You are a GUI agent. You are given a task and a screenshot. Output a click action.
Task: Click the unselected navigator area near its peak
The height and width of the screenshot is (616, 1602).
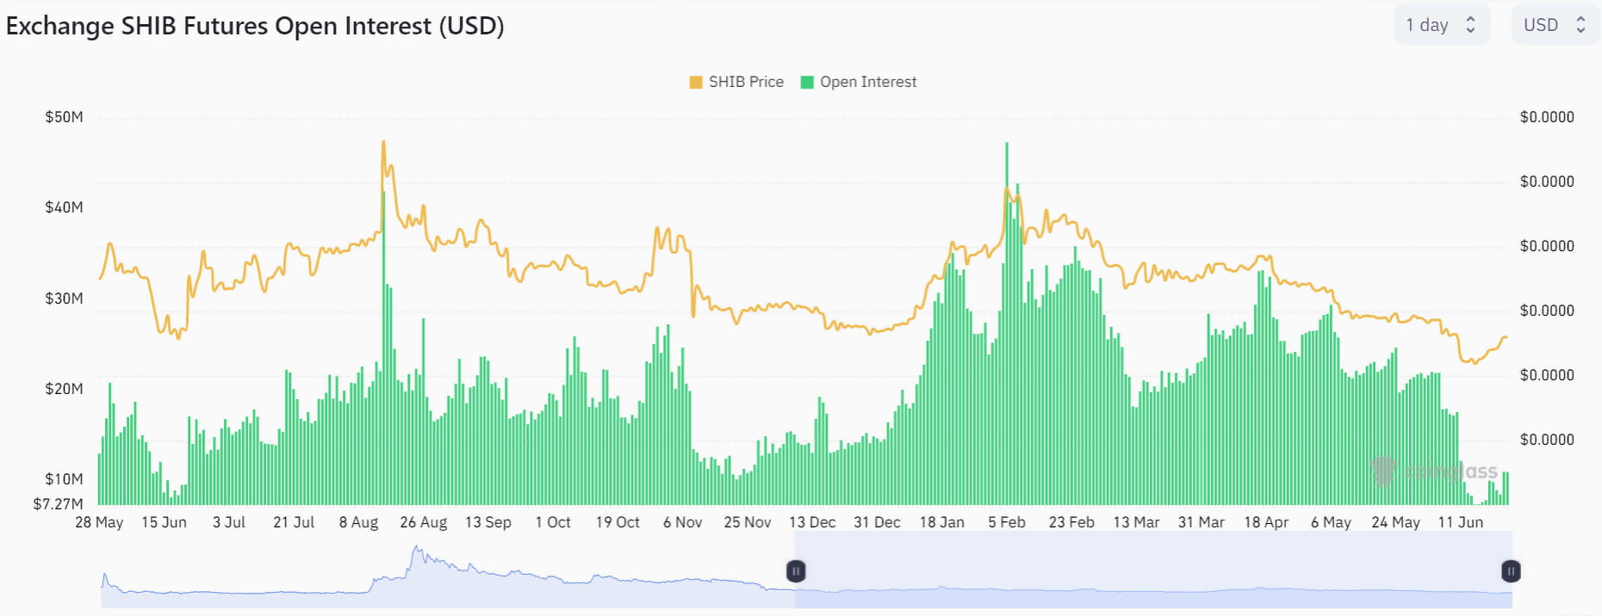418,568
